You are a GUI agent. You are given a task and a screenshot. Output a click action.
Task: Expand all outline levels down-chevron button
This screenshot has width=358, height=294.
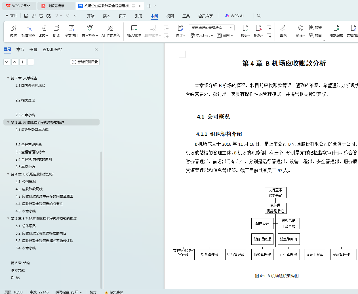pos(7,62)
